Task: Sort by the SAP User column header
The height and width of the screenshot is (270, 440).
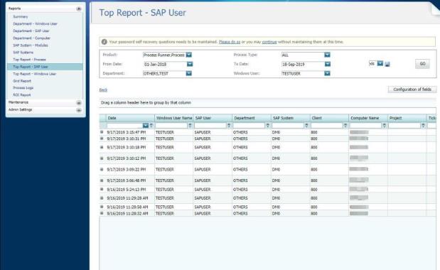Action: point(213,118)
